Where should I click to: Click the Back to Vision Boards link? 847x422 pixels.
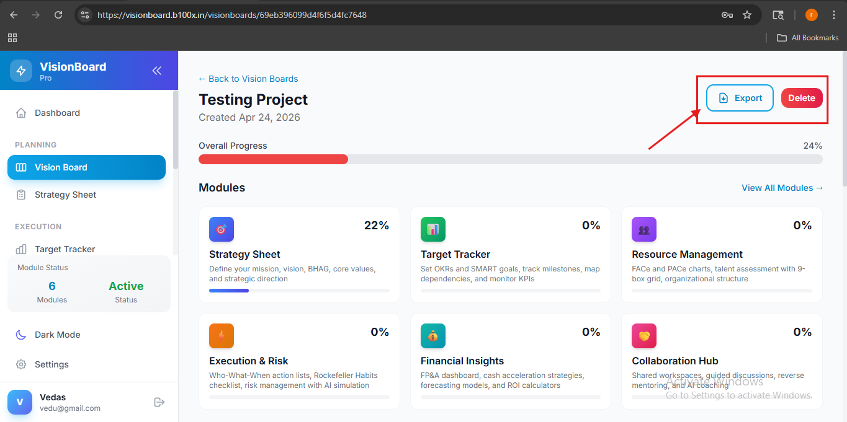(x=248, y=79)
